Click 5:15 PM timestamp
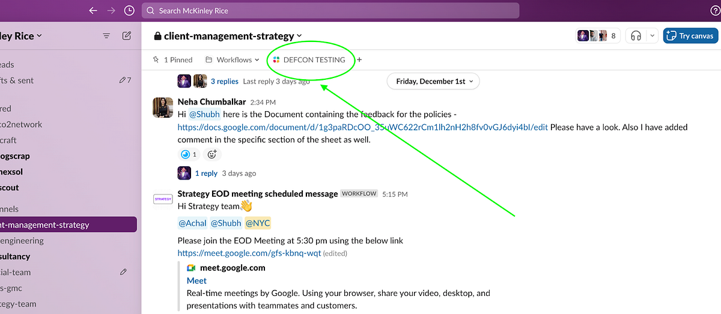721x314 pixels. click(395, 195)
